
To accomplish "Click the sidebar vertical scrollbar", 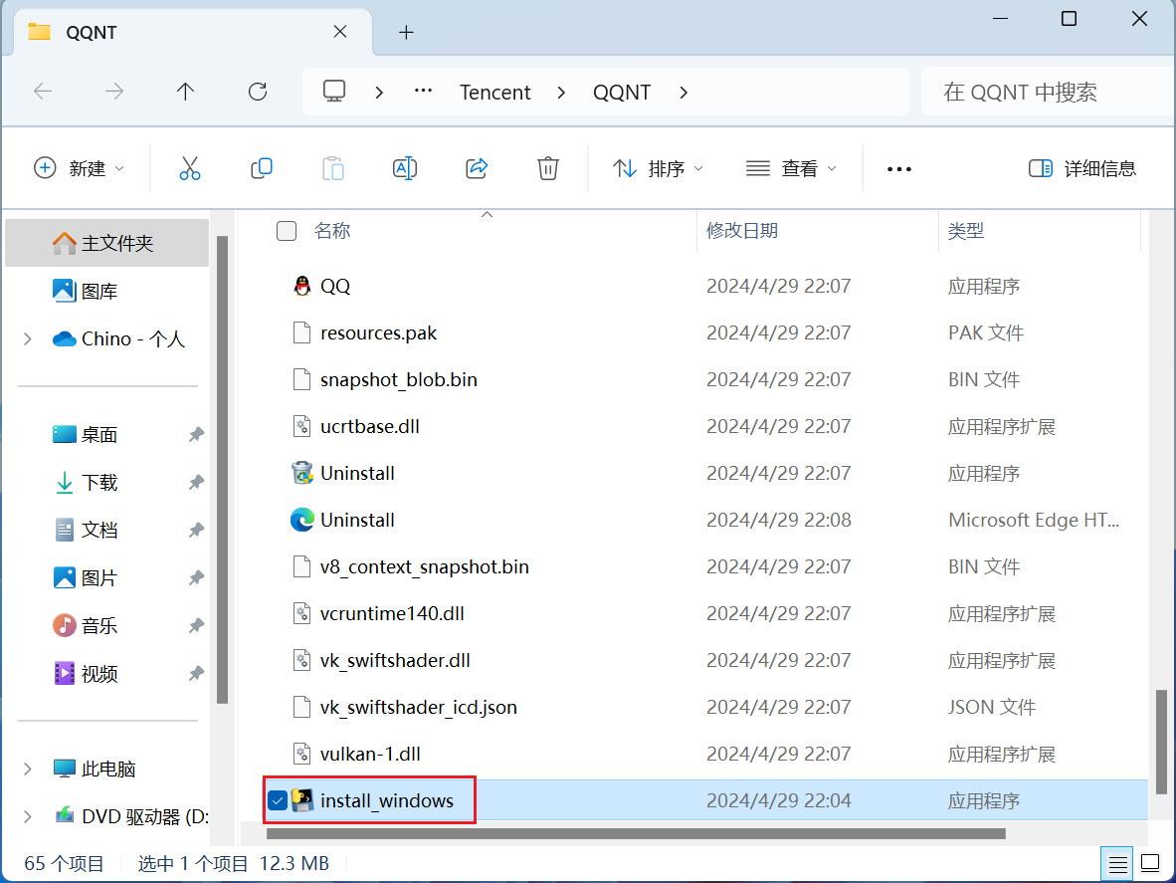I will click(x=222, y=470).
